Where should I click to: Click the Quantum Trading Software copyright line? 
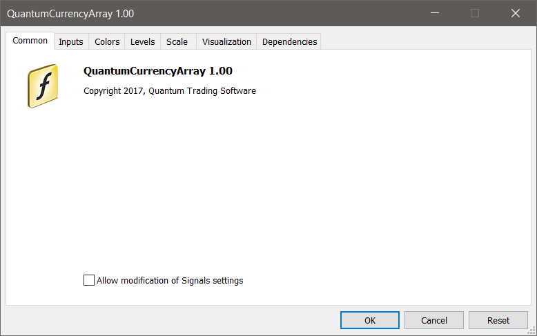(170, 91)
